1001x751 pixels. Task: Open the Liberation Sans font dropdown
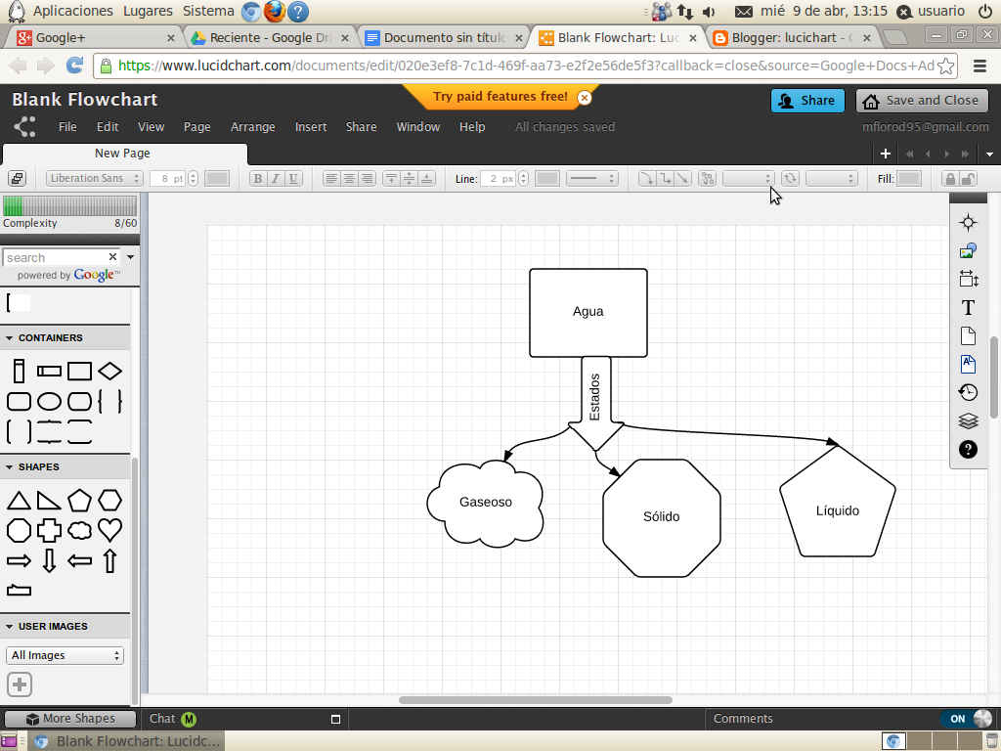pos(93,178)
